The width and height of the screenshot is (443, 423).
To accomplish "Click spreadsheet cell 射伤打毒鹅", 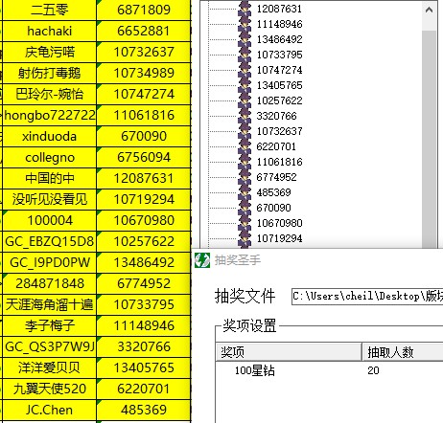I will tap(49, 73).
